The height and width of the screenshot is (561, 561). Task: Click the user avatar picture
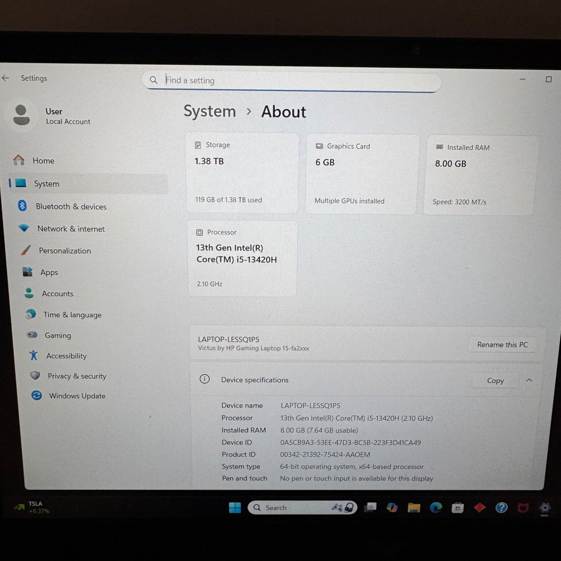(x=21, y=115)
